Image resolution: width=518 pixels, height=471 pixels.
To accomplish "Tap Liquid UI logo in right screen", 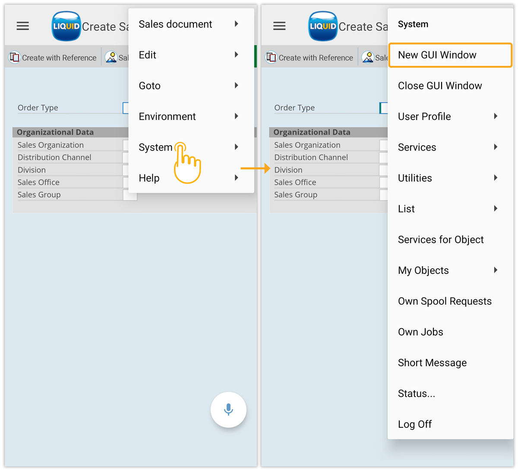I will tap(322, 26).
